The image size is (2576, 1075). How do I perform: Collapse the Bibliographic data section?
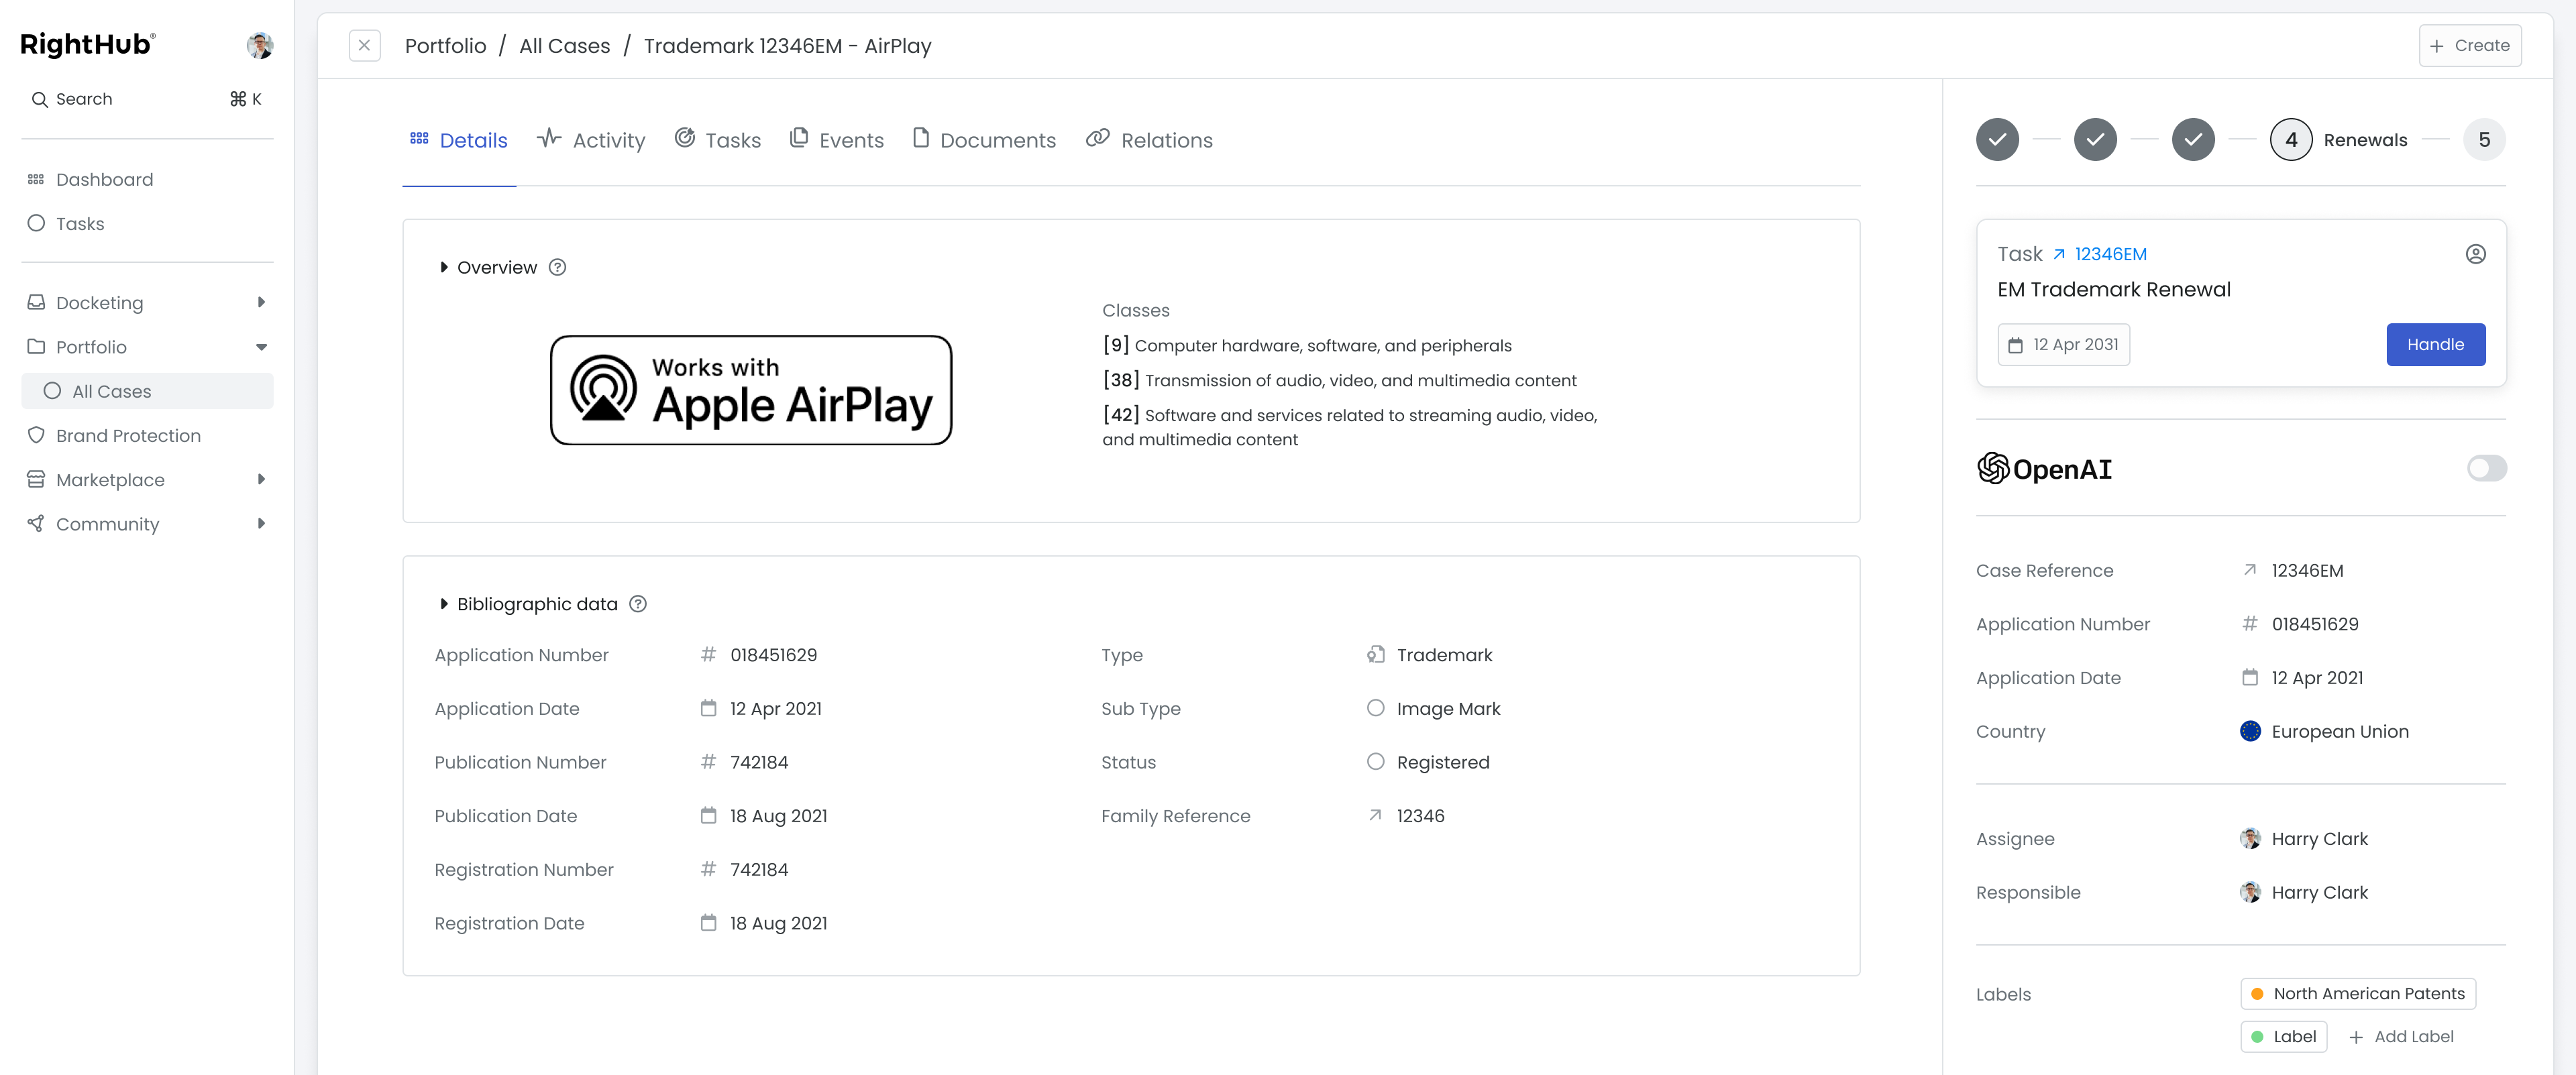point(443,604)
